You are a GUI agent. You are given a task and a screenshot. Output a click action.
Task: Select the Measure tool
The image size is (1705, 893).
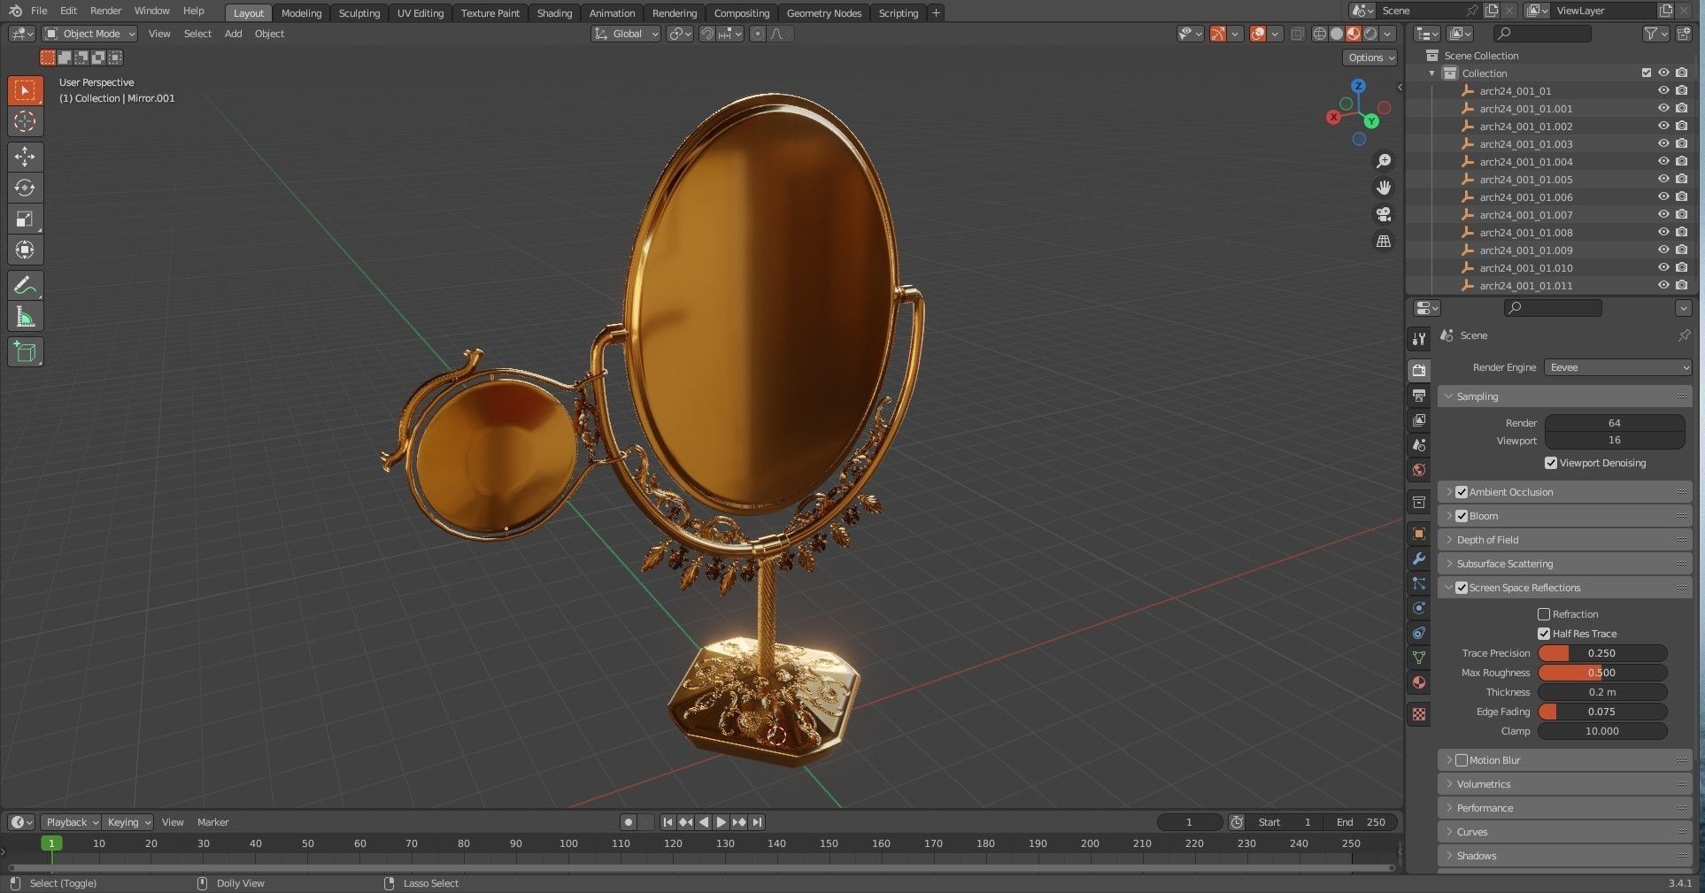(25, 316)
